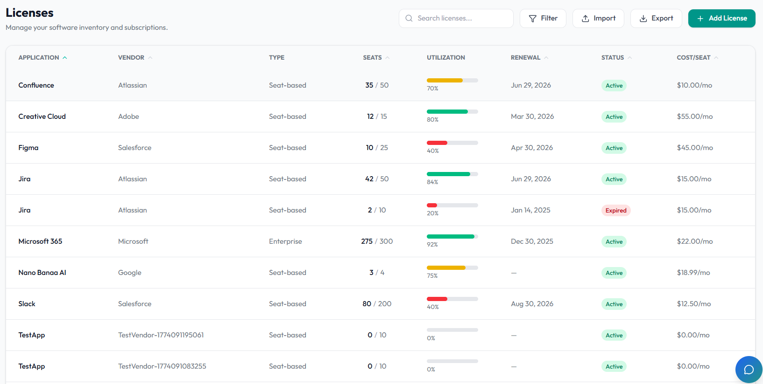Sort by the Status column header
The width and height of the screenshot is (763, 384).
pyautogui.click(x=616, y=57)
